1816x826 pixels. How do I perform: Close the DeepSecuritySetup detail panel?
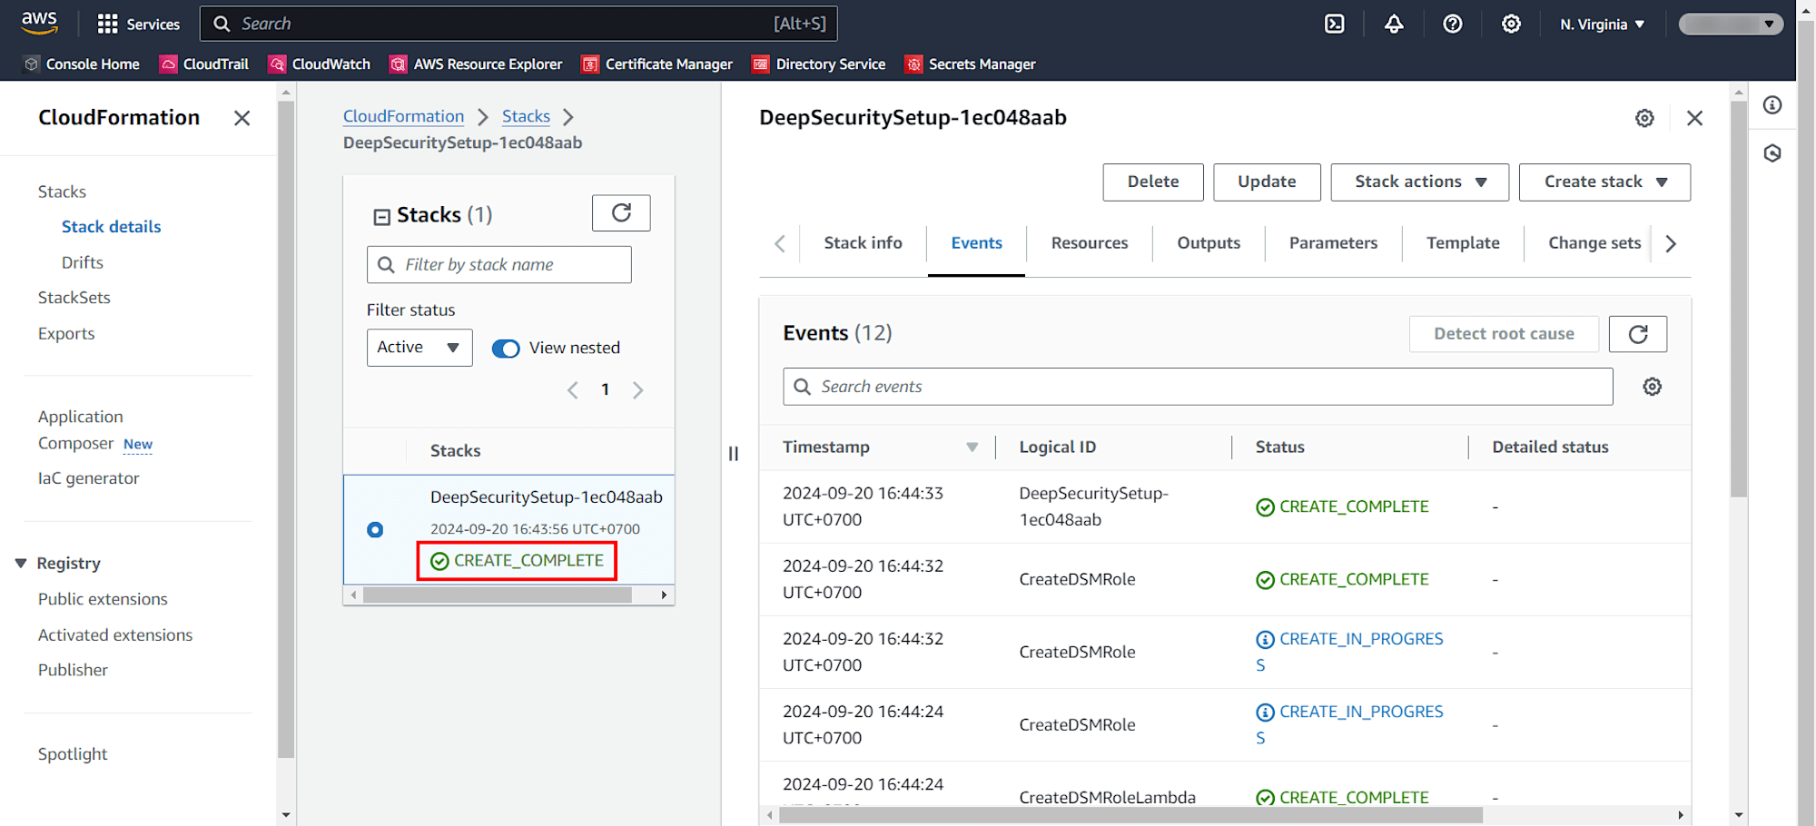[x=1694, y=118]
